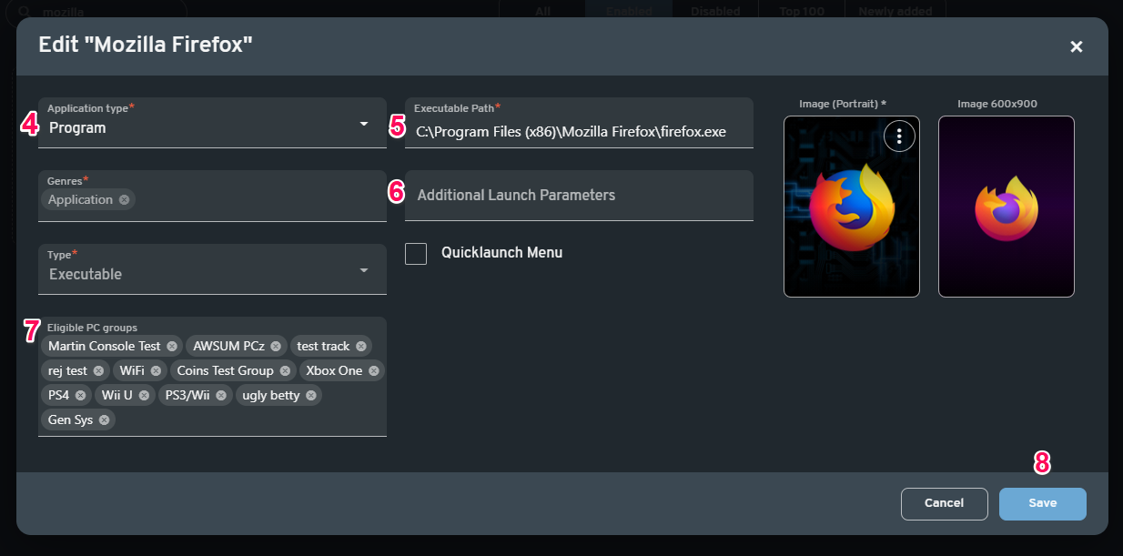Remove the Application genre chip

click(x=124, y=199)
